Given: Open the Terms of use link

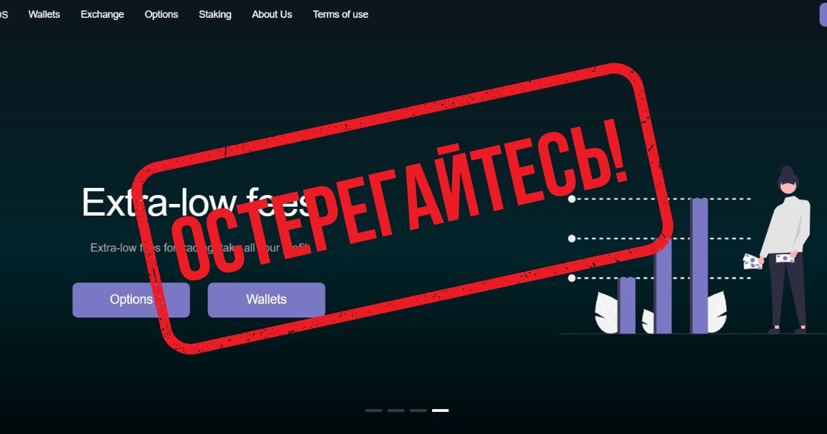Looking at the screenshot, I should tap(340, 14).
